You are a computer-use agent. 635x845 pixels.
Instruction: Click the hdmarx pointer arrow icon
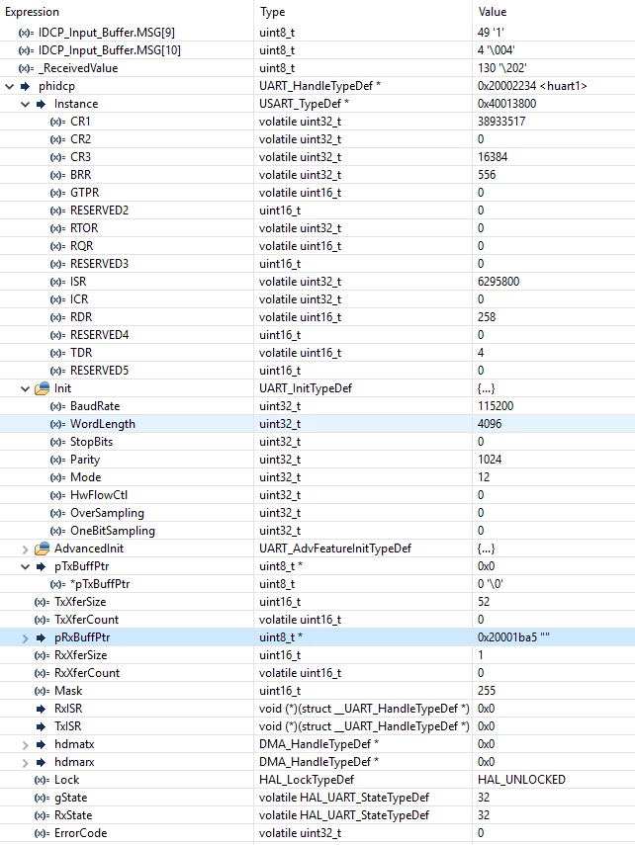(x=41, y=762)
